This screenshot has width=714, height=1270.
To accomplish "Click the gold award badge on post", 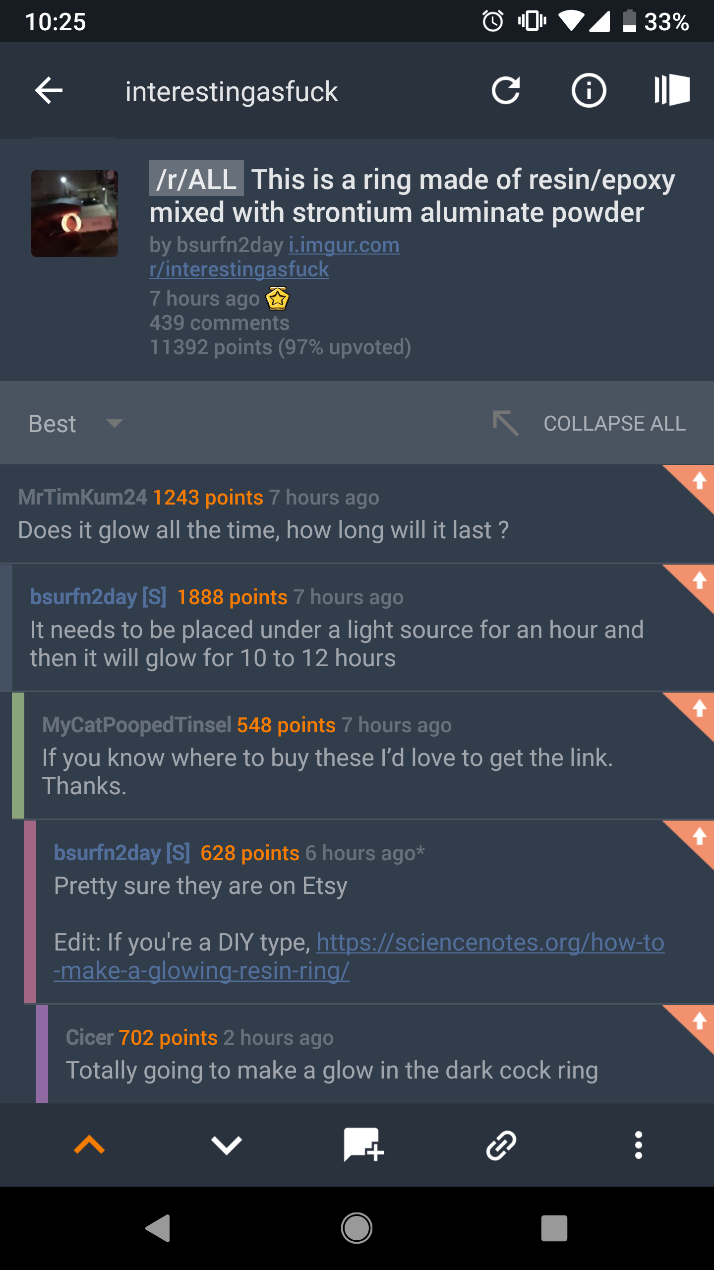I will (278, 299).
